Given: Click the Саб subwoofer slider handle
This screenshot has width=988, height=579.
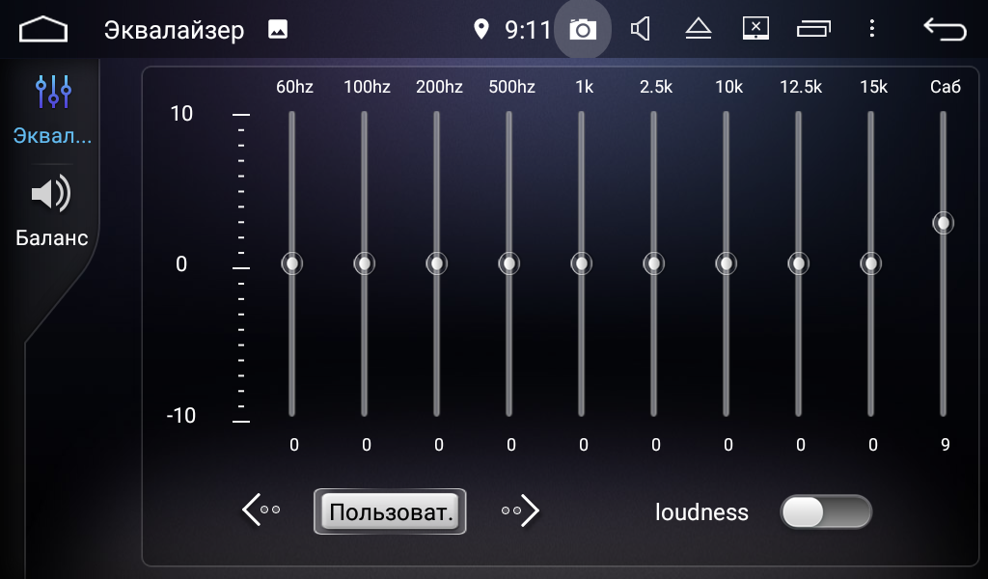Looking at the screenshot, I should point(944,223).
